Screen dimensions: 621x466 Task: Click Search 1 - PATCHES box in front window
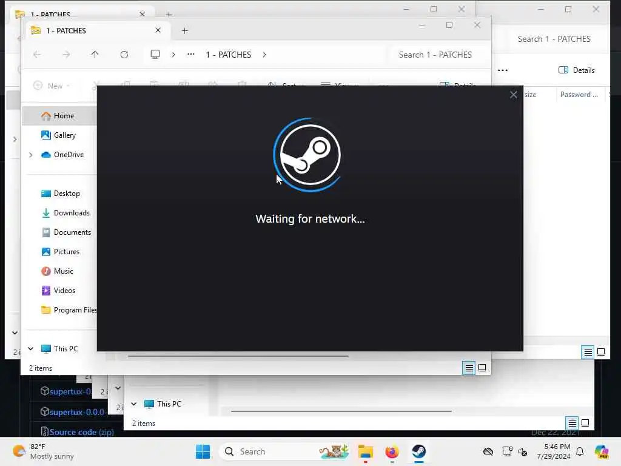click(435, 55)
